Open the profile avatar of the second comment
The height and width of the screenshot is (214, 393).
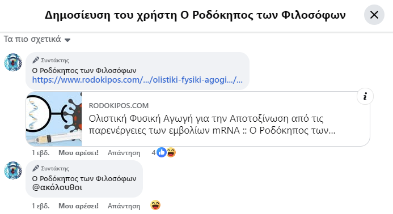[13, 170]
